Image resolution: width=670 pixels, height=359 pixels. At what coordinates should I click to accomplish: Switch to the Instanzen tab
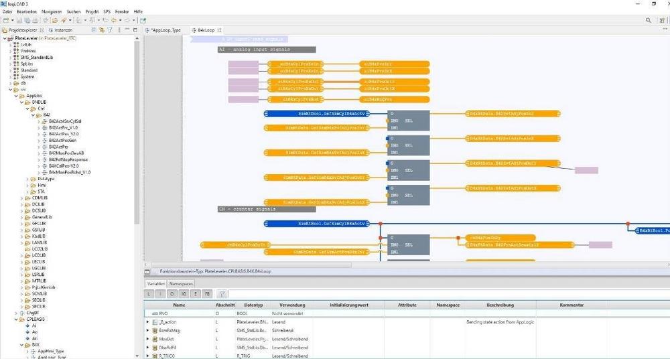coord(61,30)
